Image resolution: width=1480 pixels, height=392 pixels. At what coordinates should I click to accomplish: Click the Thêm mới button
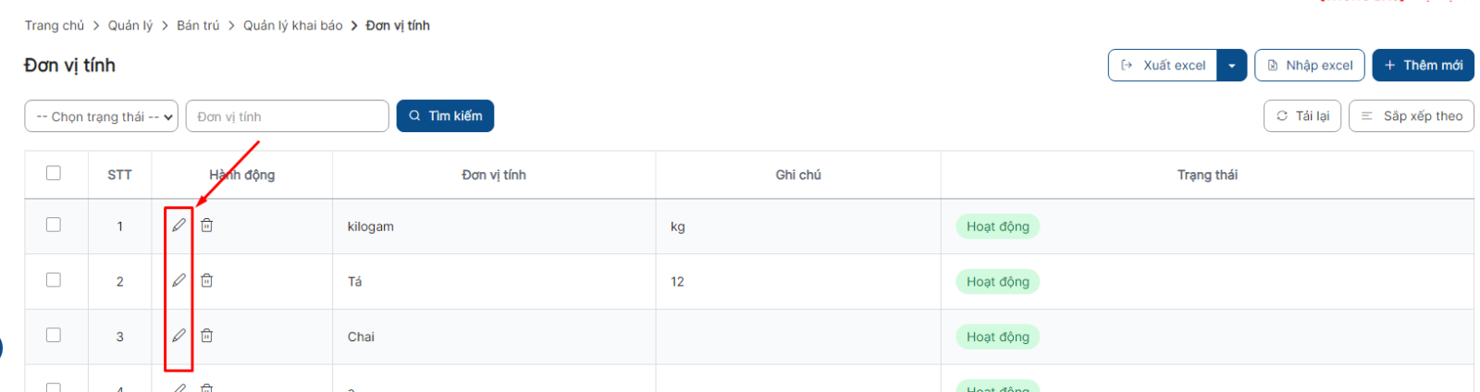[1423, 66]
